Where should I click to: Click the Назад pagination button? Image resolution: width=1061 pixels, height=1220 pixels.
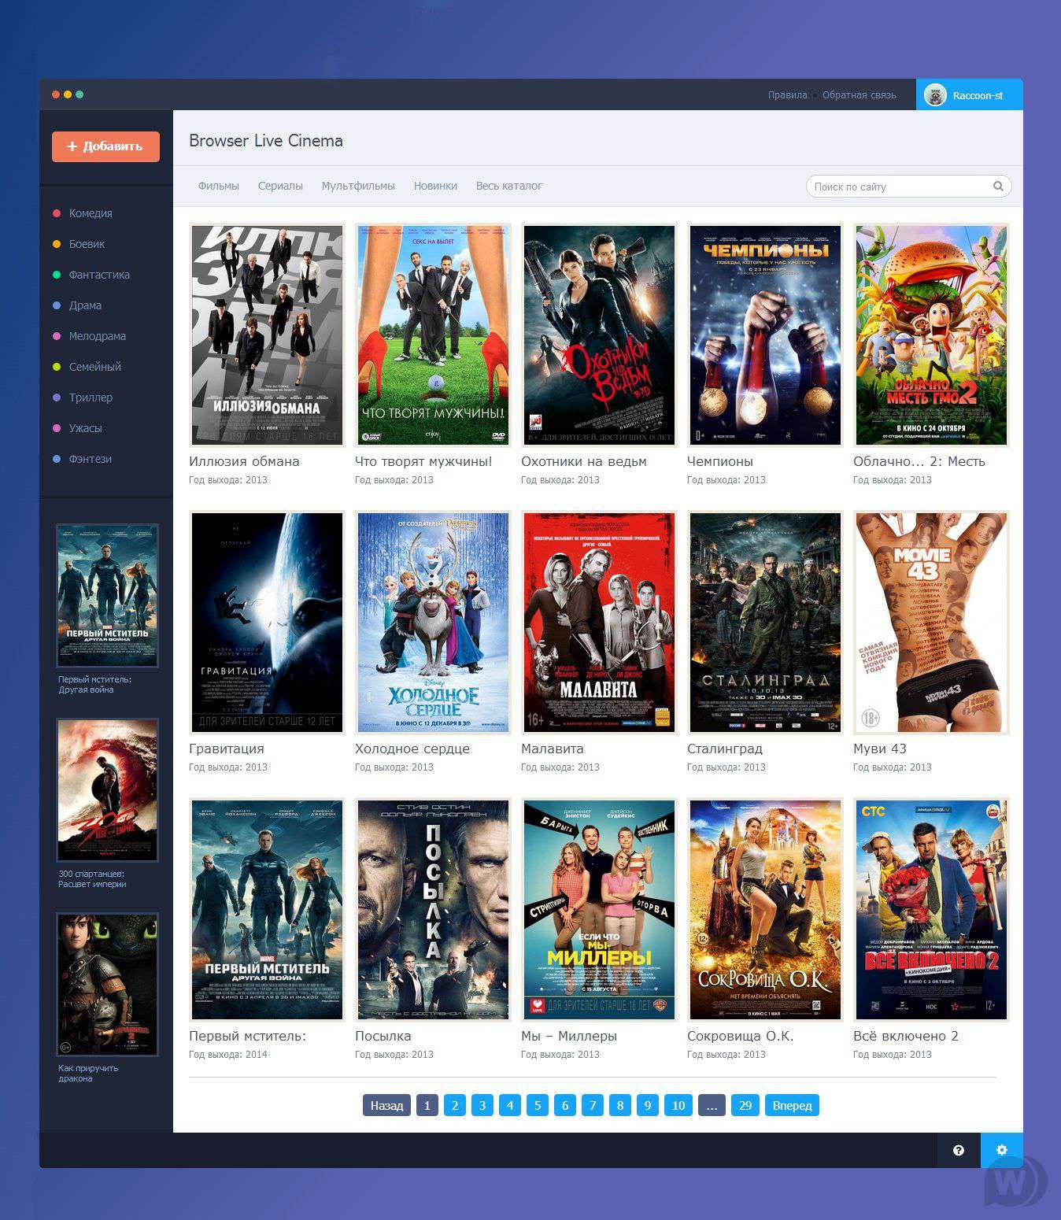click(386, 1105)
